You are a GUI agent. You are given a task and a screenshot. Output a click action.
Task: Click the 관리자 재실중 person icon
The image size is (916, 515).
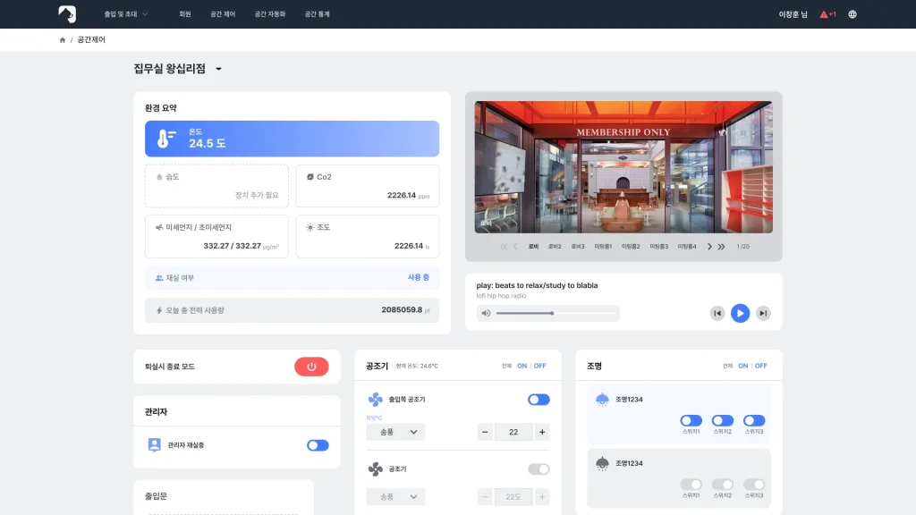coord(154,445)
